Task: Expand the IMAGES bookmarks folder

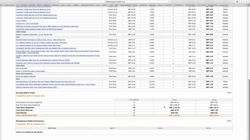Action: pos(76,5)
